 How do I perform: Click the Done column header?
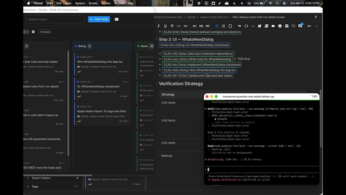pyautogui.click(x=144, y=46)
